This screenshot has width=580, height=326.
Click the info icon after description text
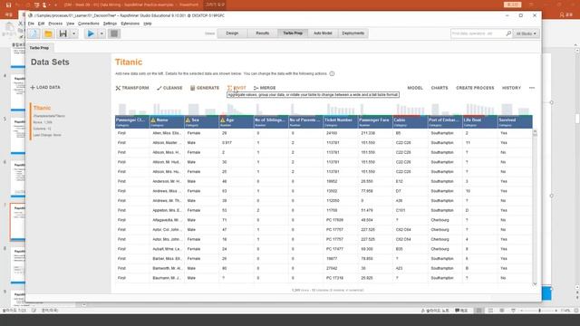(x=332, y=73)
